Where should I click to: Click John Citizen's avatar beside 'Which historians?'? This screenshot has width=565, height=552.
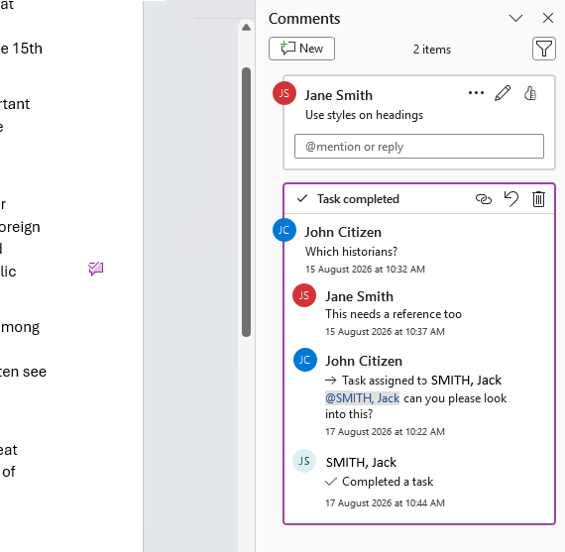[284, 230]
